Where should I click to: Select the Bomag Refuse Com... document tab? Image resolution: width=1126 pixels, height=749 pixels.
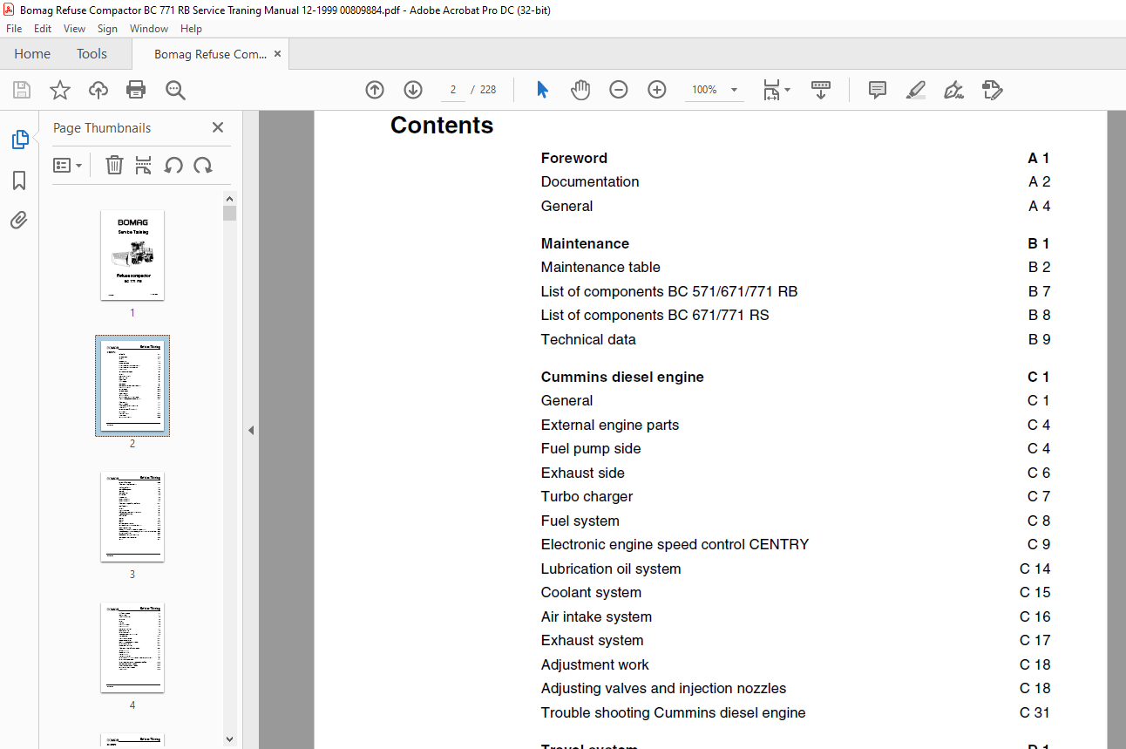click(x=210, y=54)
